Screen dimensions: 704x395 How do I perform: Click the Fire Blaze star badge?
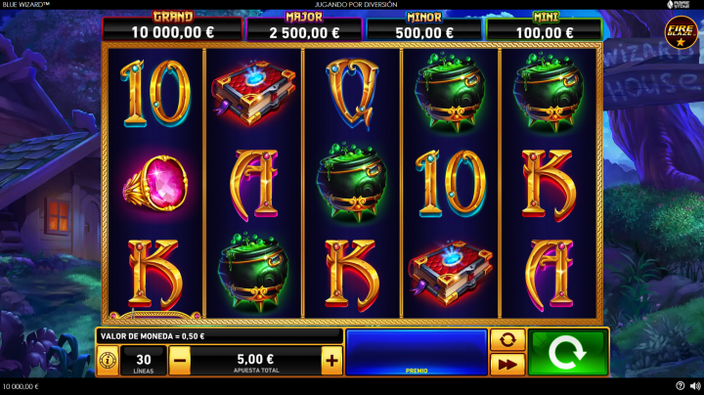coord(682,32)
